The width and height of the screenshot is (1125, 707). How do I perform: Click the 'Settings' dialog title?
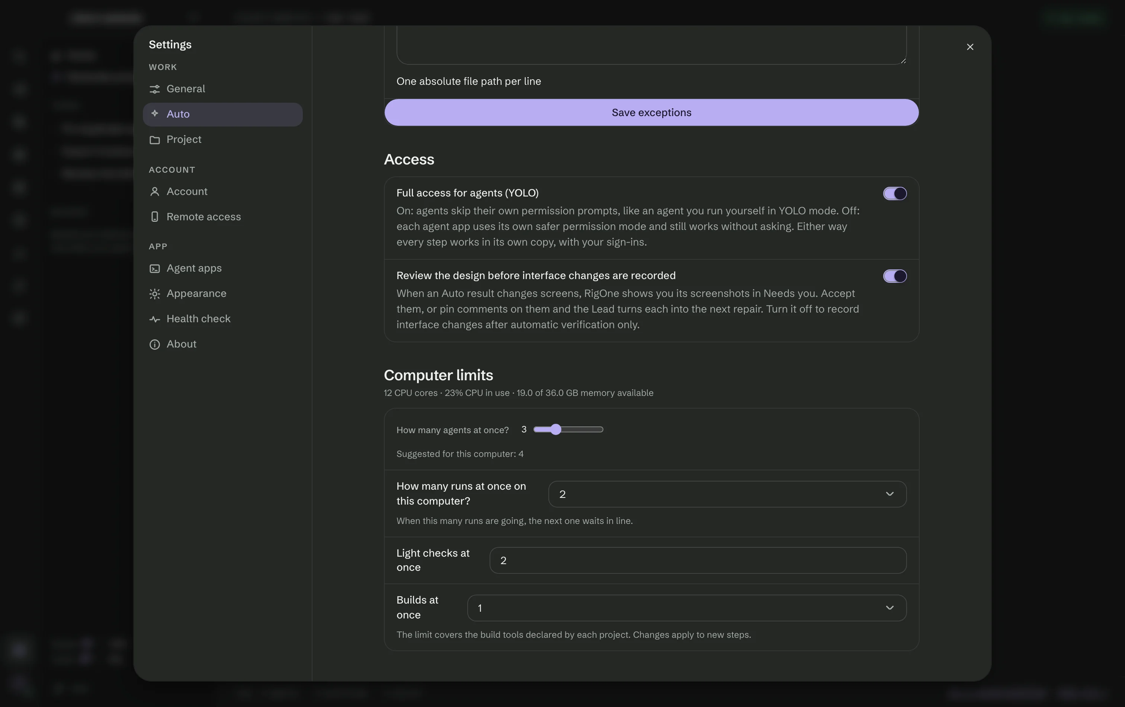pyautogui.click(x=170, y=45)
